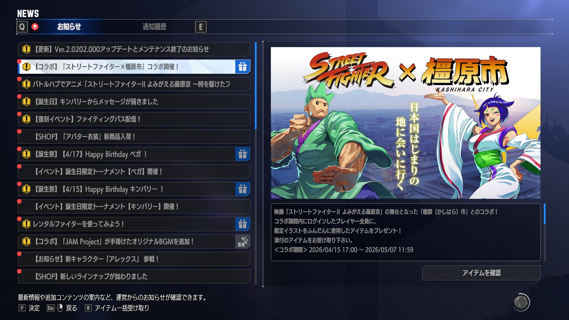Open new character Alex announcement entry
Viewport: 569px width, 320px height.
134,259
